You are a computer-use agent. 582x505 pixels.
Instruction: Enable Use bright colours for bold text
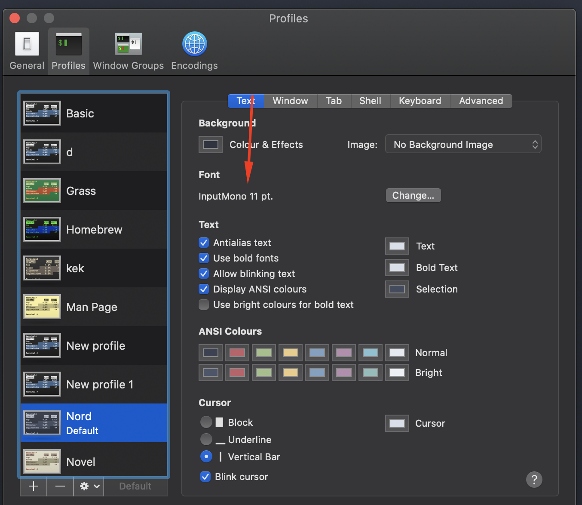click(203, 305)
